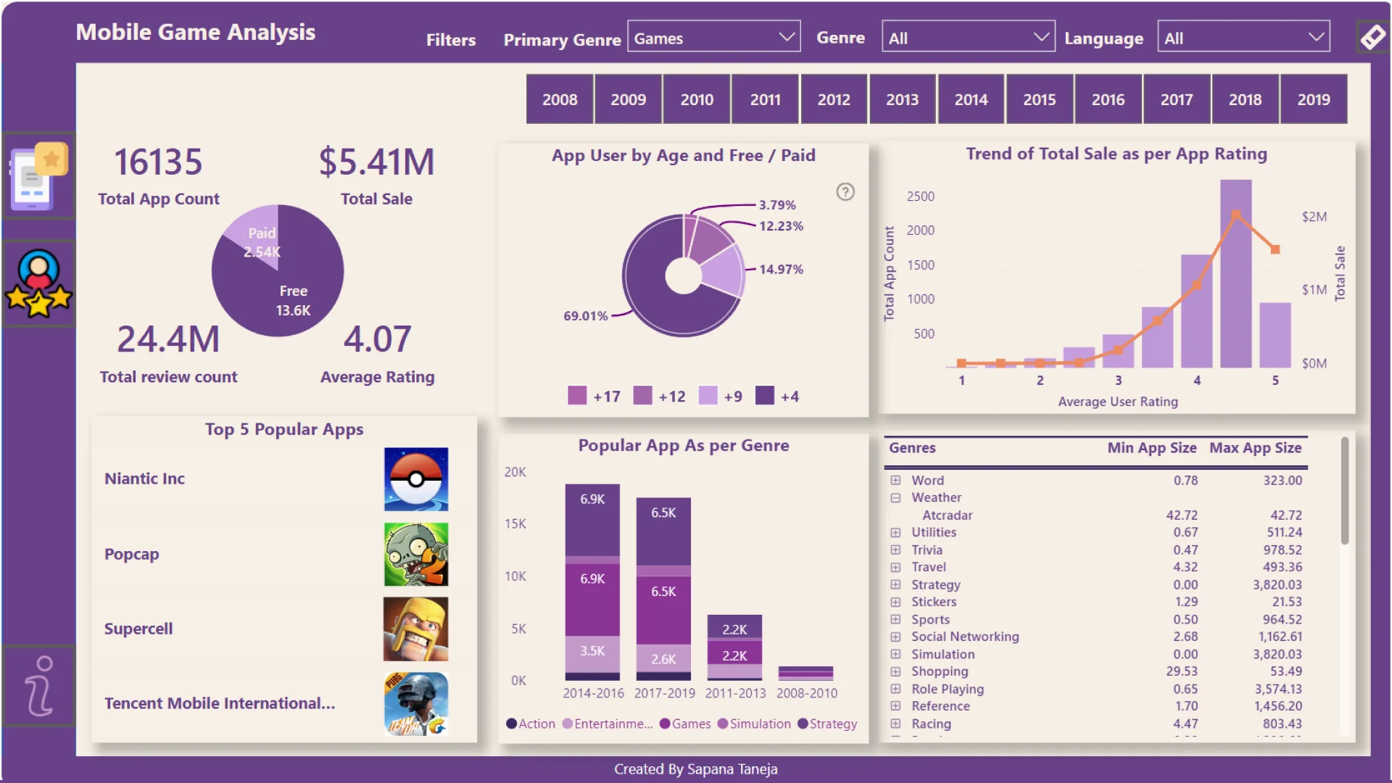Select the 2012 year slicer
This screenshot has height=783, width=1392.
point(834,99)
